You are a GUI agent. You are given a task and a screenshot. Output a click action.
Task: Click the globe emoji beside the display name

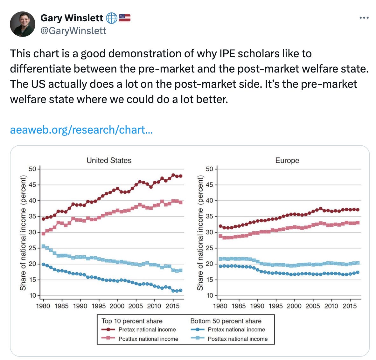111,18
